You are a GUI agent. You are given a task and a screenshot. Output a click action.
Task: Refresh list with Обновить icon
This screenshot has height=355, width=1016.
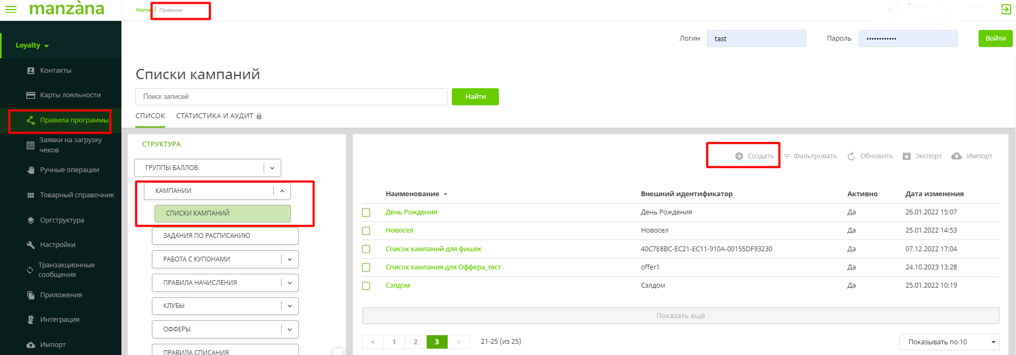point(851,156)
